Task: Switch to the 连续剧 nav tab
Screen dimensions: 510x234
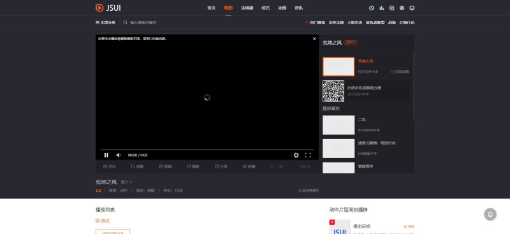Action: coord(247,8)
